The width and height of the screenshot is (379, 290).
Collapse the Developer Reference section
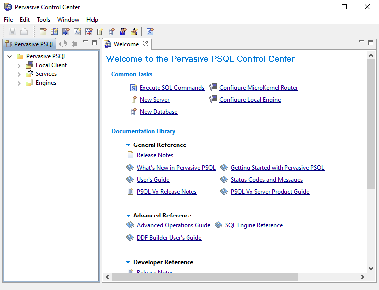[x=128, y=262]
